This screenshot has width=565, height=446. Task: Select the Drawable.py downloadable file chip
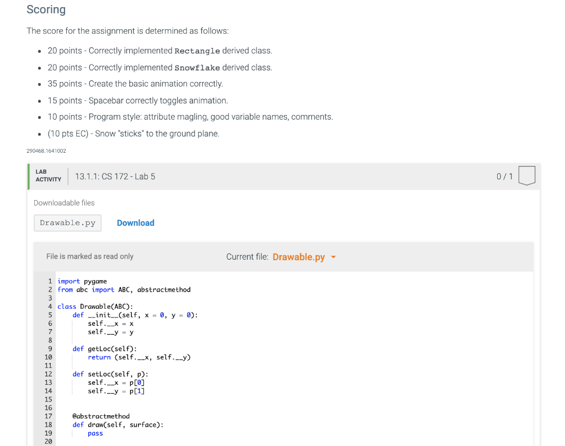tap(67, 223)
